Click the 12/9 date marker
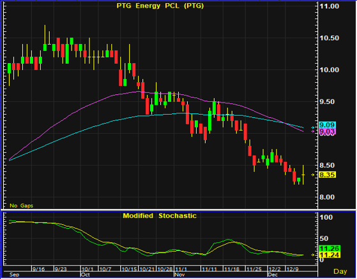 [292, 269]
